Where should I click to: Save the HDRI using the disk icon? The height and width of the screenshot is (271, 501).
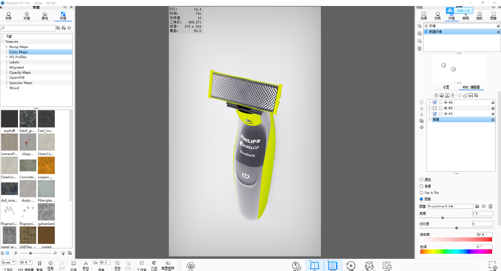click(x=470, y=95)
